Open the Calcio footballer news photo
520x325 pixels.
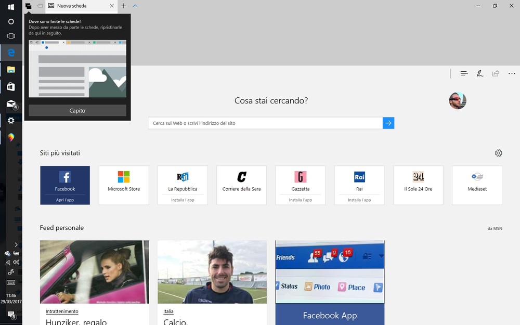212,272
